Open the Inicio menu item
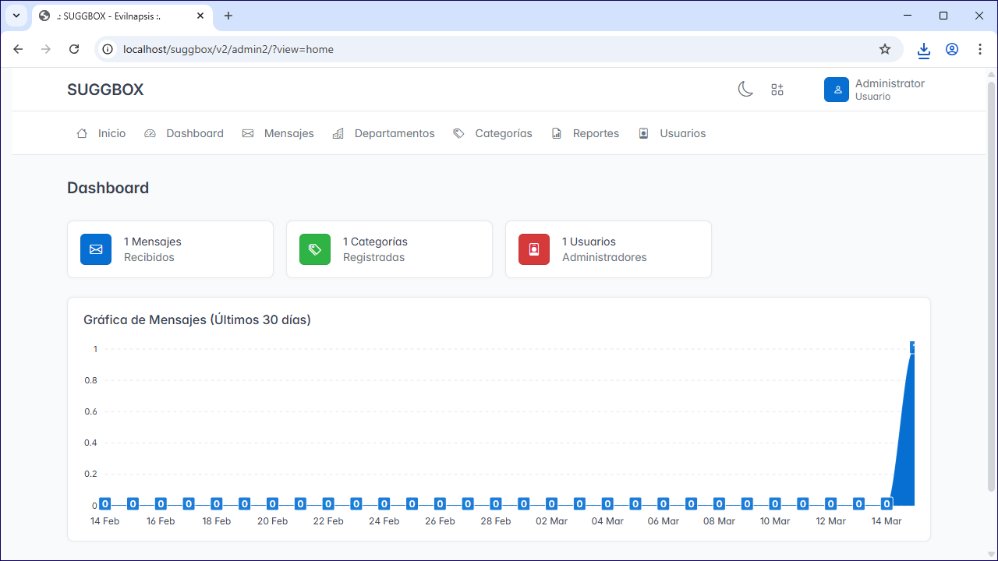 coord(101,133)
